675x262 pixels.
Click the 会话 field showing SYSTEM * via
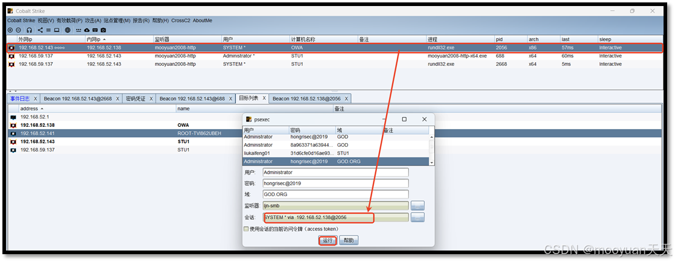pos(335,217)
